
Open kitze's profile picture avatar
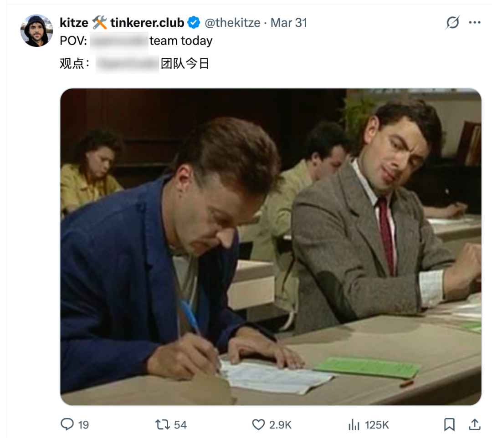tap(36, 31)
